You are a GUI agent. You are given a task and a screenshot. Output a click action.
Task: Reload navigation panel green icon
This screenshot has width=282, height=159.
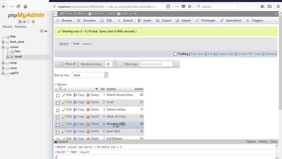(x=33, y=22)
